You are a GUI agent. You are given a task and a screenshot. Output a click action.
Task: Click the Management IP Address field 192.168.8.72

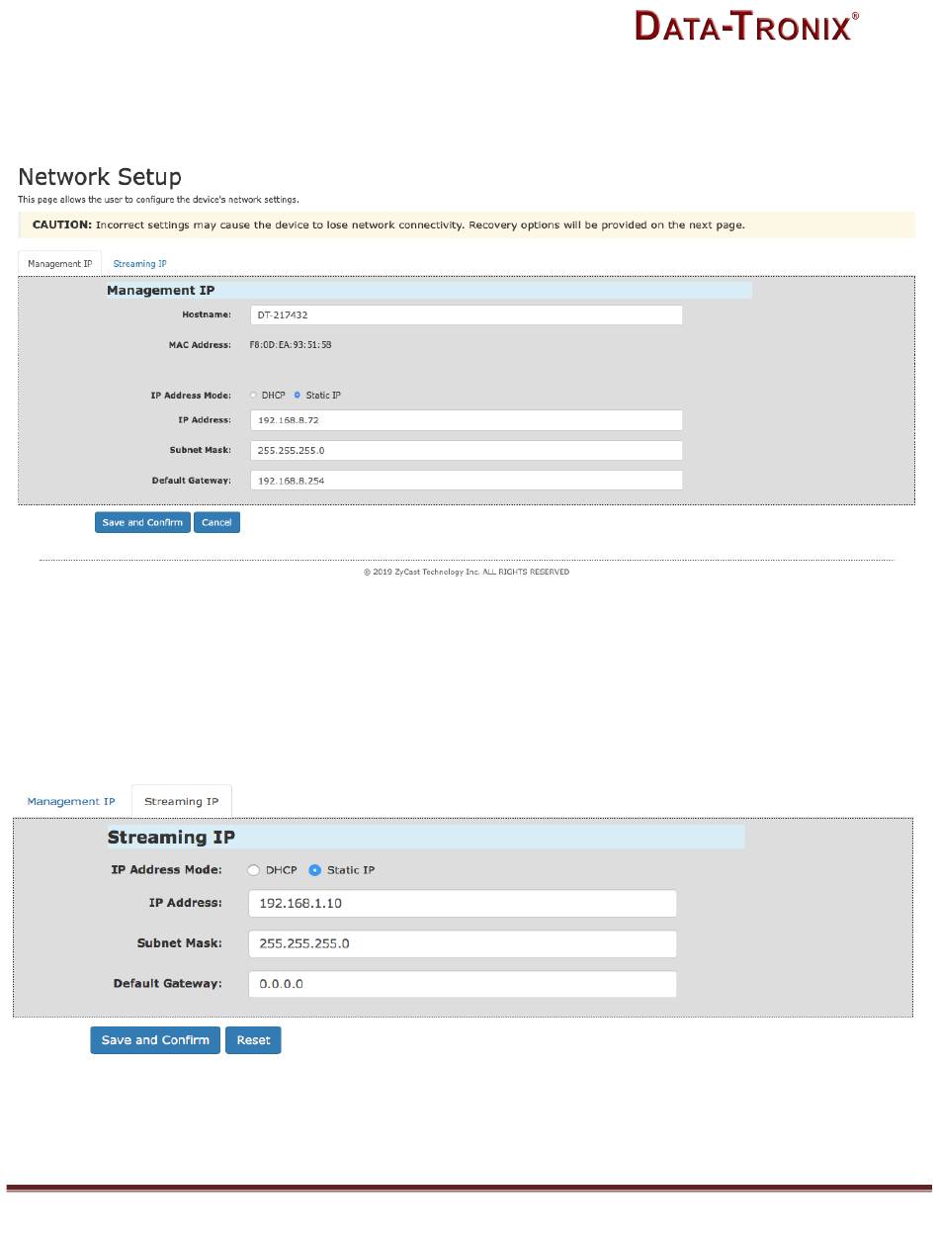tap(465, 420)
